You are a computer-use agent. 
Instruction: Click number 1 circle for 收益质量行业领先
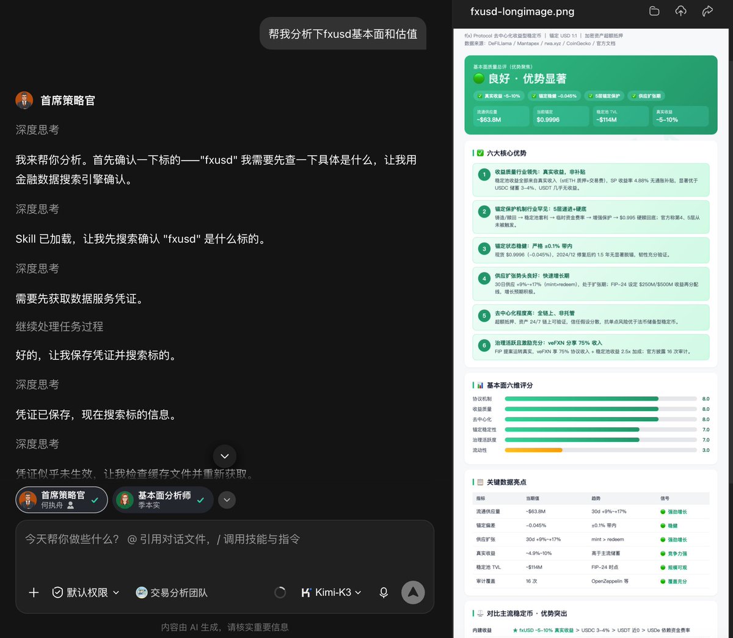pyautogui.click(x=484, y=175)
